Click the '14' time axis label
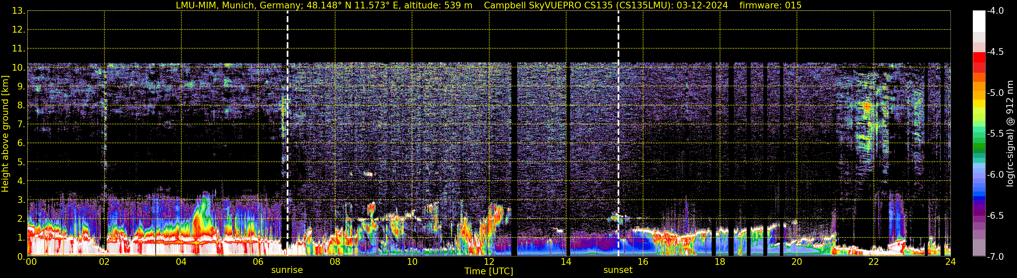The image size is (1017, 278). pos(566,262)
